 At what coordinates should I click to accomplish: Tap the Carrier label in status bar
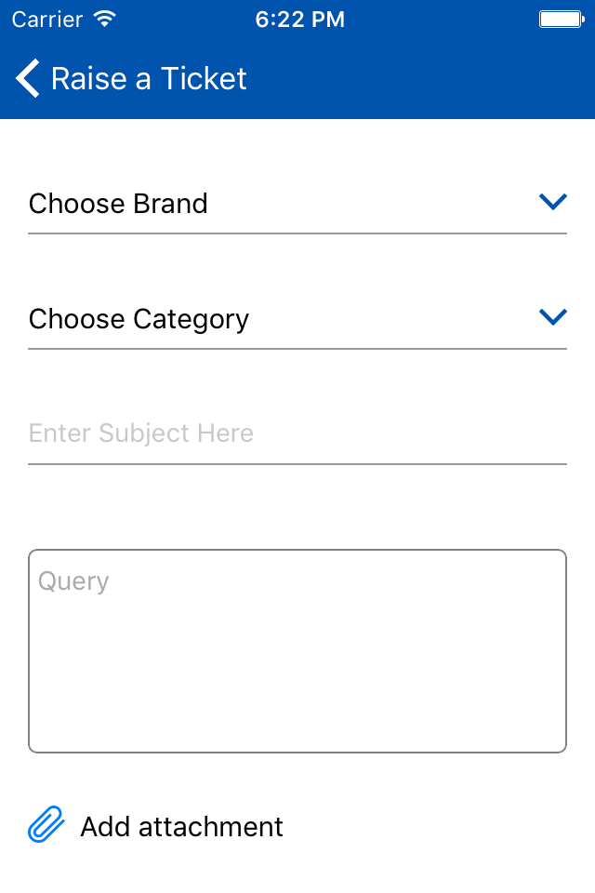click(x=47, y=20)
